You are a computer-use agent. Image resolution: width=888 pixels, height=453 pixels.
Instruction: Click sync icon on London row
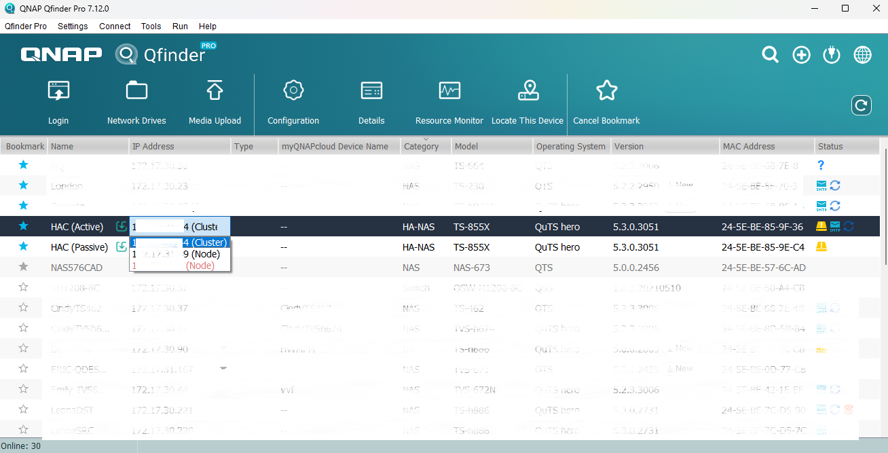coord(835,185)
